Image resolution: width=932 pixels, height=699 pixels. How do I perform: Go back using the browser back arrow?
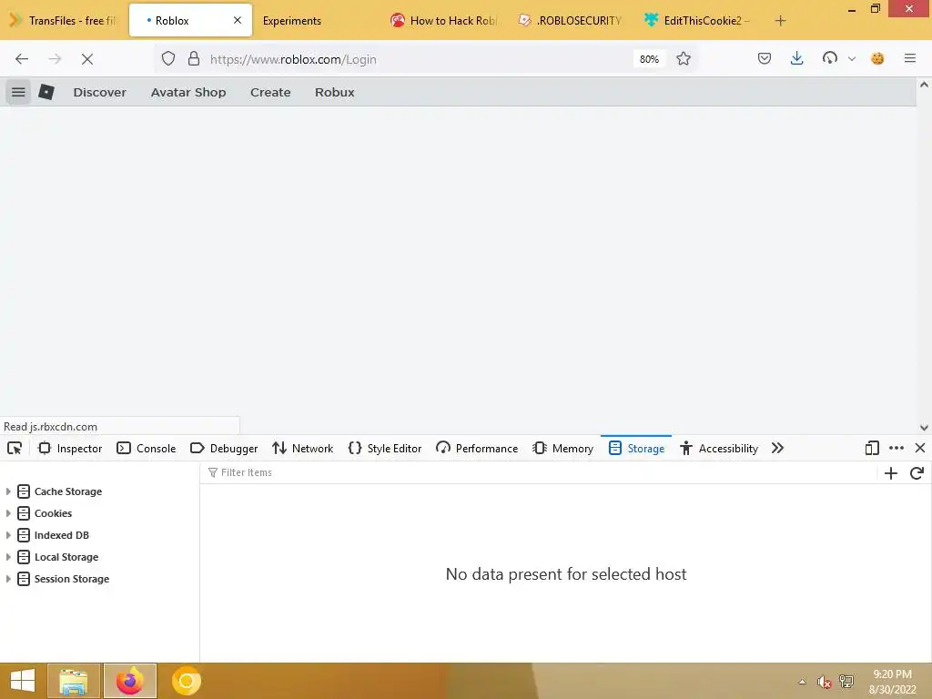22,59
